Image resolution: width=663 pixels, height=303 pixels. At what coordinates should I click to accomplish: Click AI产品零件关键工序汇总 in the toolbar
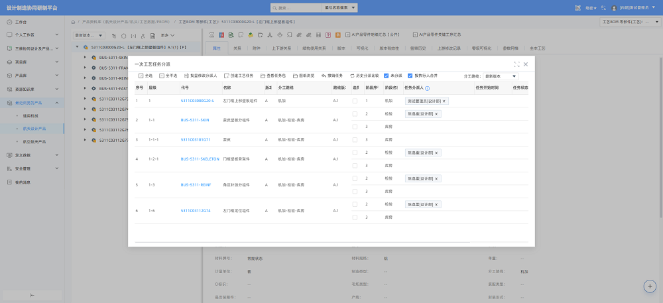coord(437,34)
